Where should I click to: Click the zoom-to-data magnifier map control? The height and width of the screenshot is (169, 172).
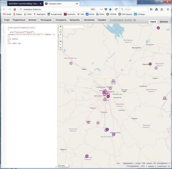(61, 35)
